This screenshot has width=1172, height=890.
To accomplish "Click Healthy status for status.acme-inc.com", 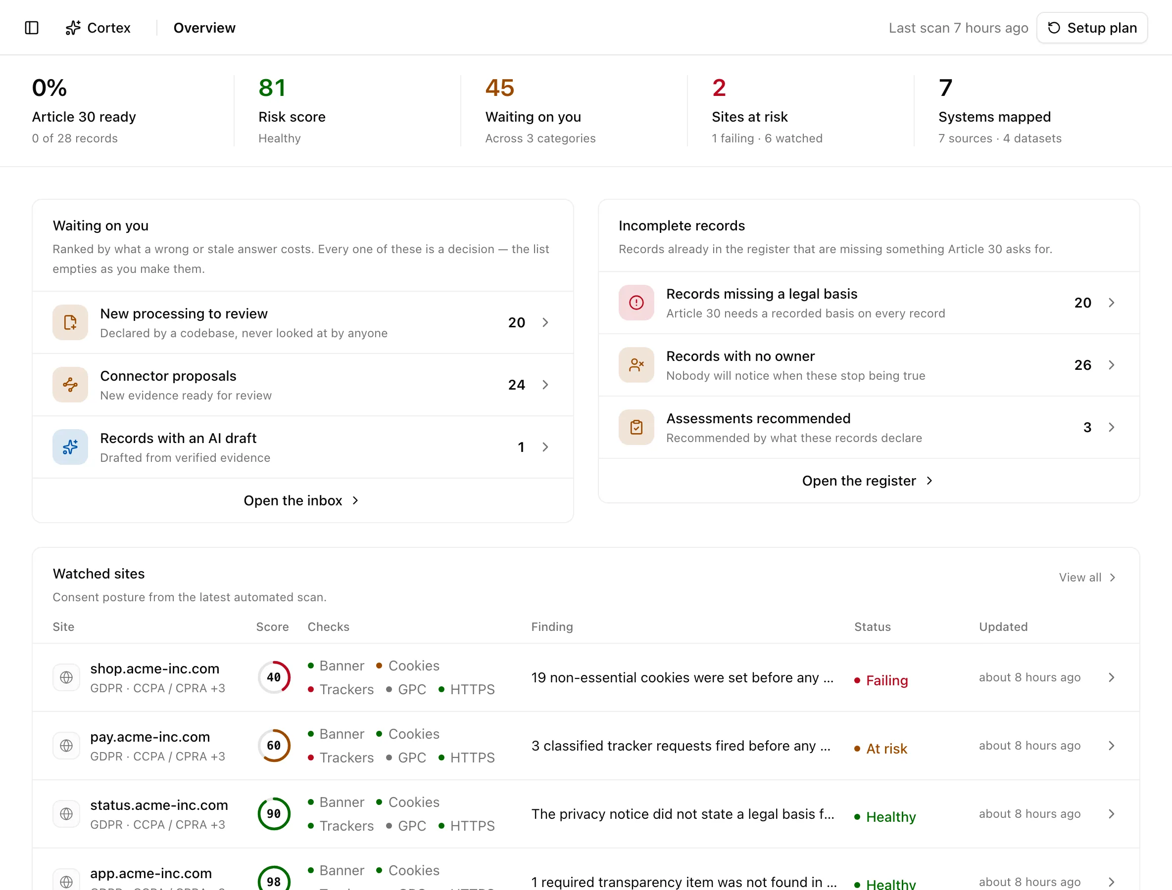I will tap(884, 817).
